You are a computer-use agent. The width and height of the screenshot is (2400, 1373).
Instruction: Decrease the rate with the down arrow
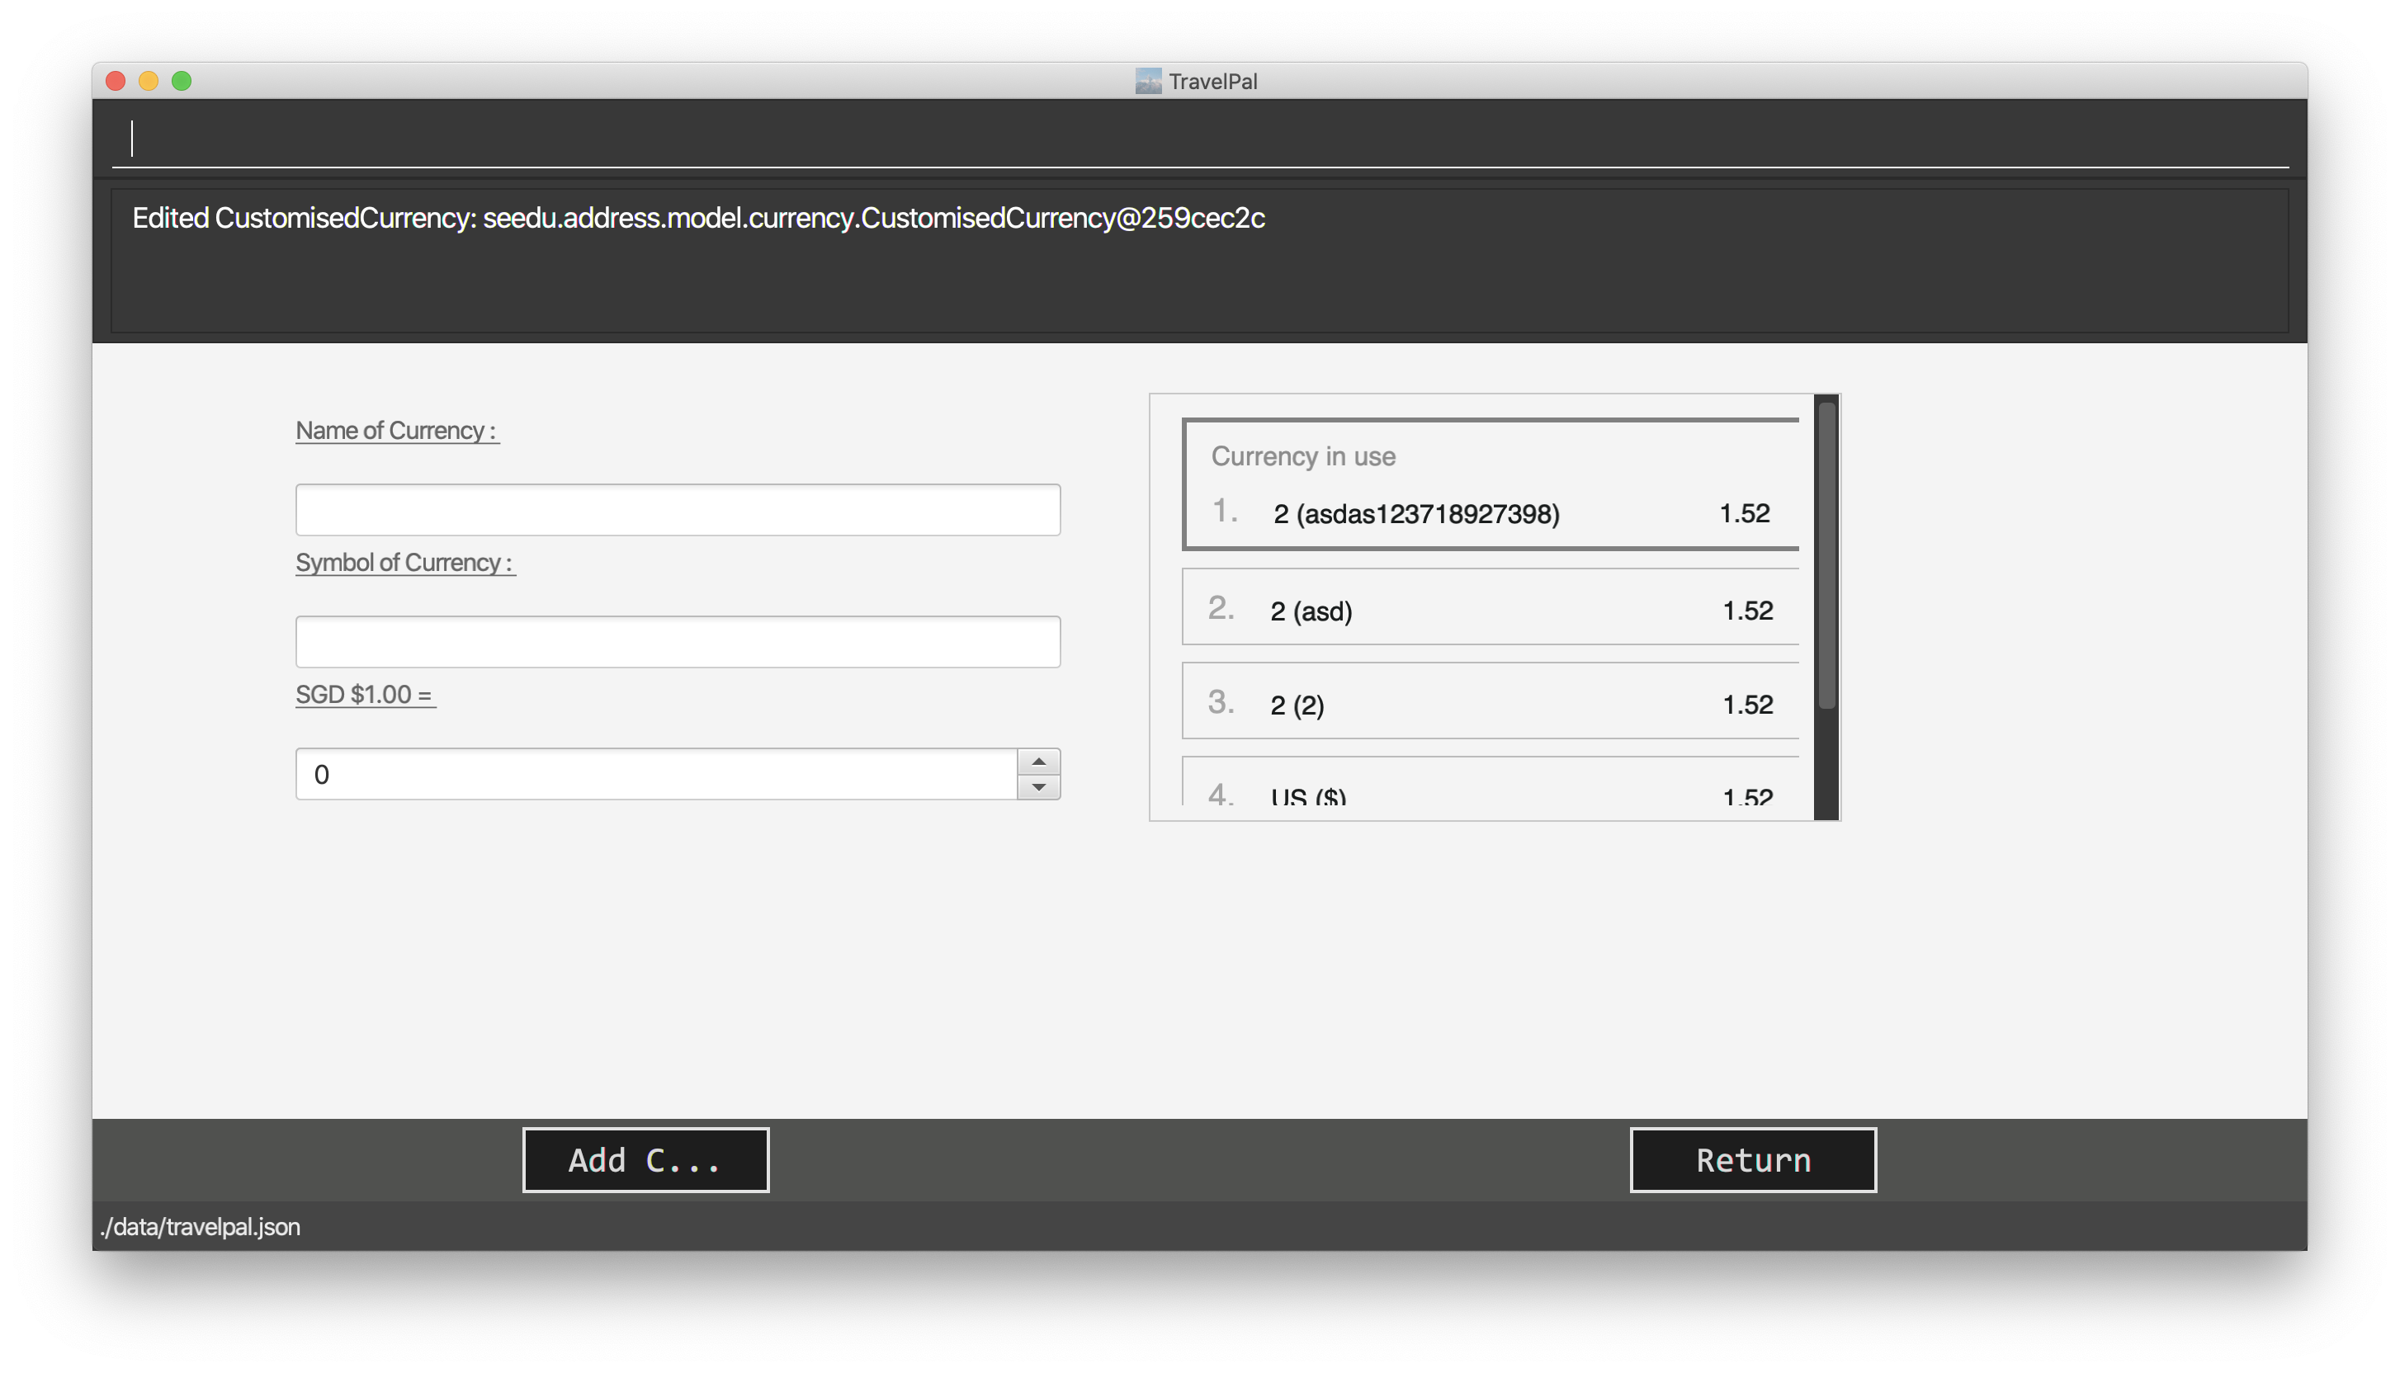pos(1038,787)
